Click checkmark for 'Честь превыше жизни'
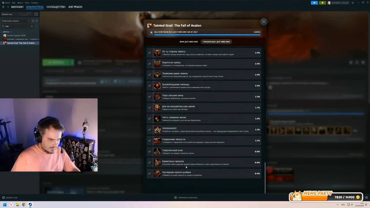 pyautogui.click(x=149, y=118)
